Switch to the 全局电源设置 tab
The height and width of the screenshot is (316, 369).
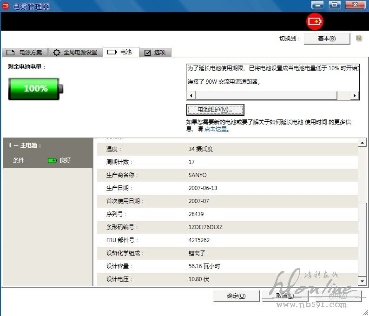tap(75, 53)
